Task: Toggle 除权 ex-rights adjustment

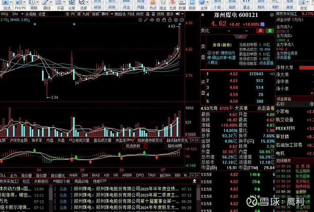Action: [140, 14]
